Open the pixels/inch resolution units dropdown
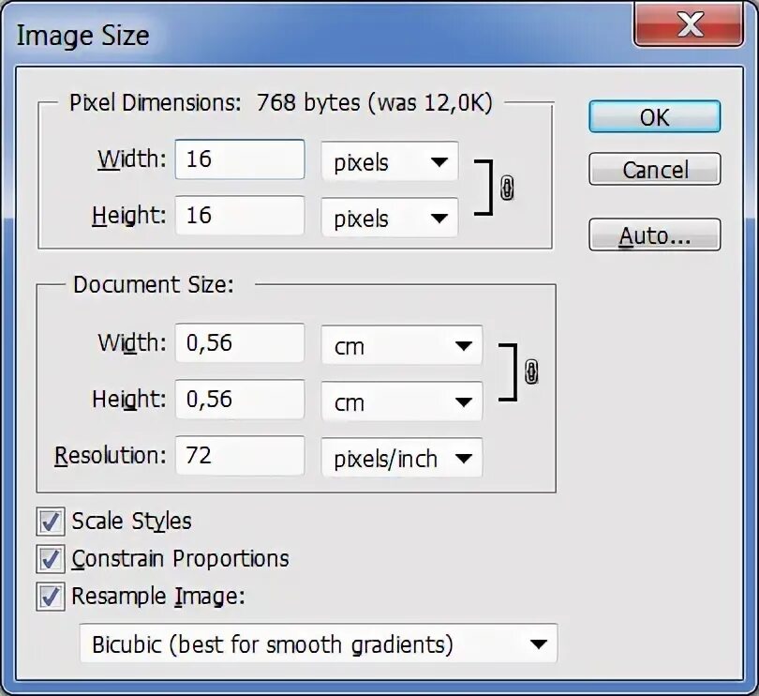 pos(402,458)
